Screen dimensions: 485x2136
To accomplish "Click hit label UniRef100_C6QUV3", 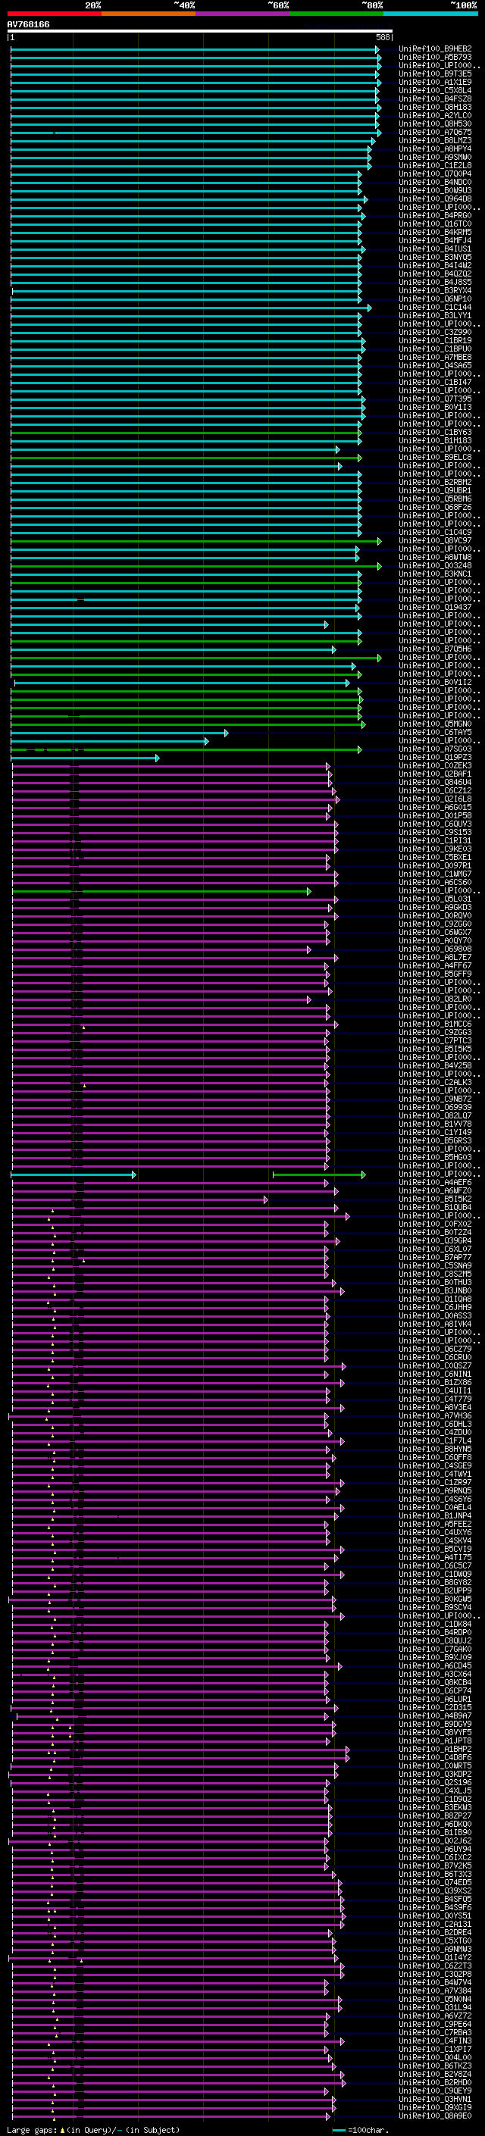I will pos(434,824).
